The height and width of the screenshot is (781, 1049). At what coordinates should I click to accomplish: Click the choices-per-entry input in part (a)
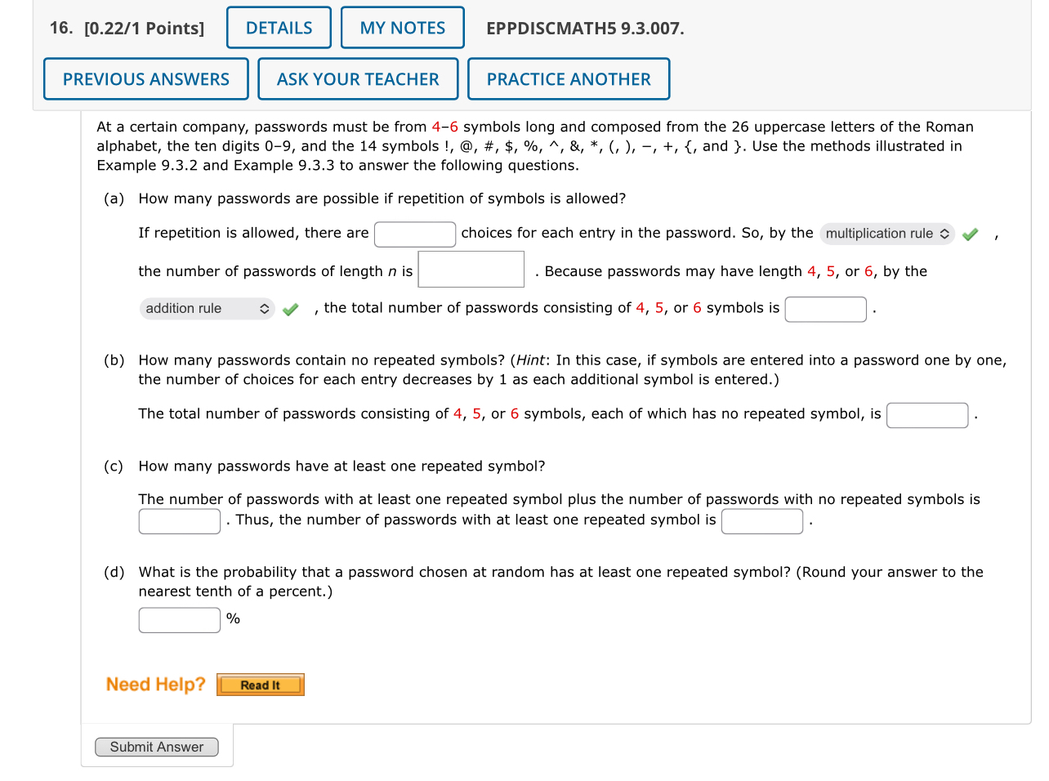(415, 234)
